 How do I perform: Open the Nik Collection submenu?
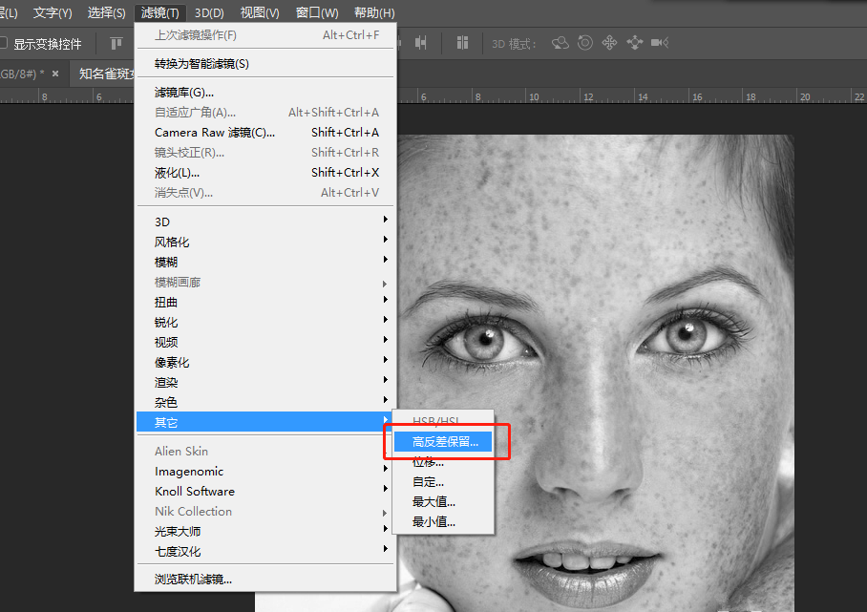click(x=193, y=512)
